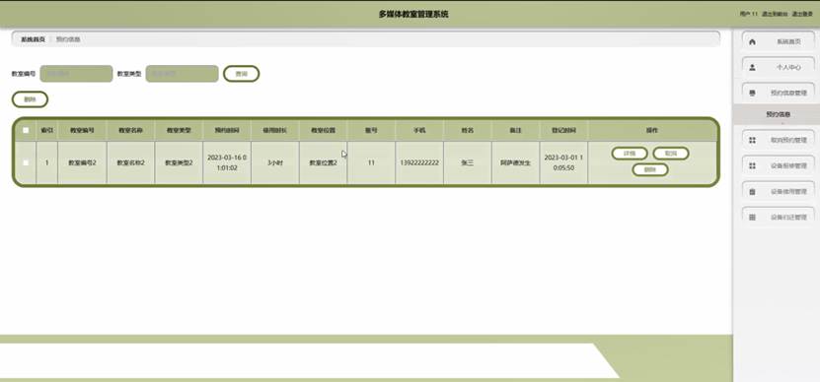
Task: Expand 设备报修管理 in the sidebar
Action: [778, 165]
